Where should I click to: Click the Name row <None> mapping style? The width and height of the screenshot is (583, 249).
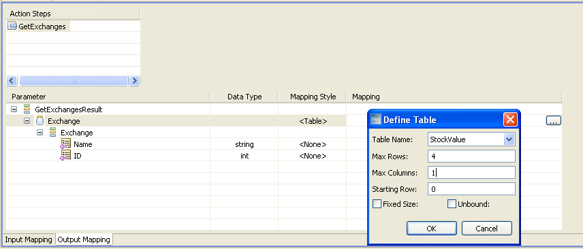click(x=313, y=144)
